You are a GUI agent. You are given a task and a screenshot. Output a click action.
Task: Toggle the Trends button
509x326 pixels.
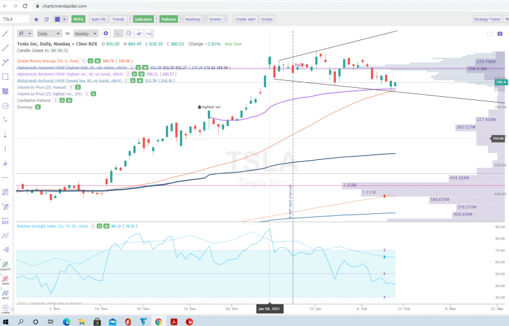[x=118, y=20]
